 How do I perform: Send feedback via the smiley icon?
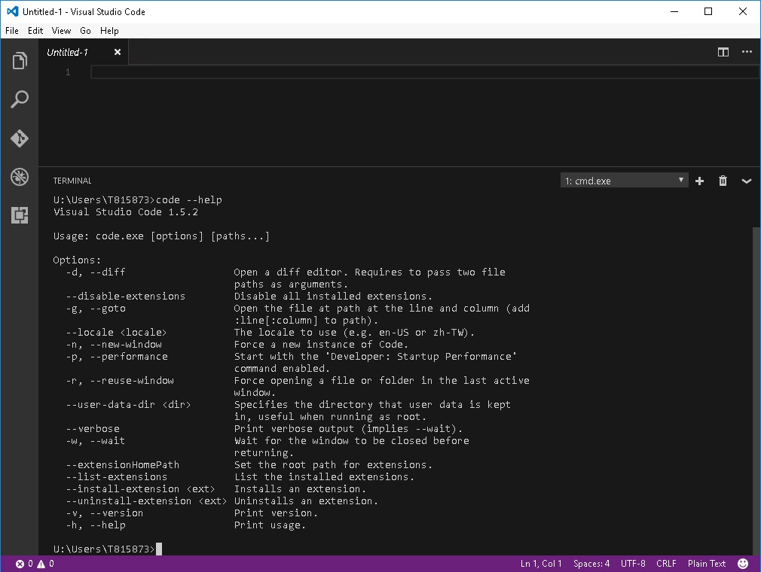pyautogui.click(x=743, y=563)
